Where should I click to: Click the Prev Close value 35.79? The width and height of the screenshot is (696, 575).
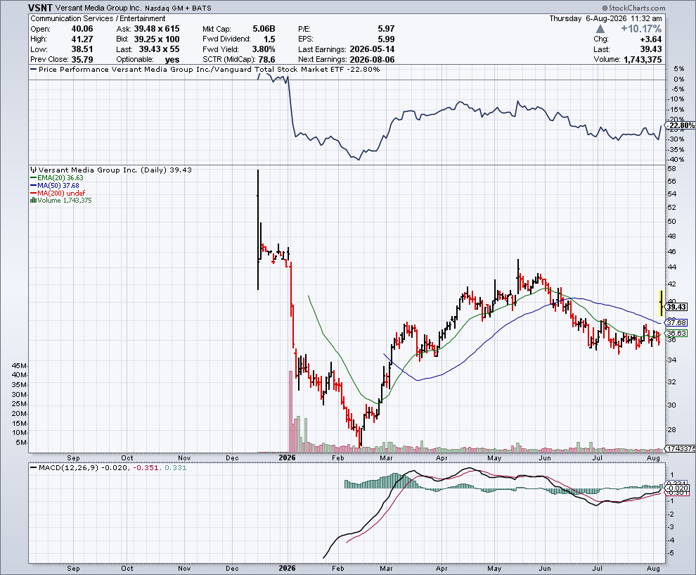click(82, 60)
